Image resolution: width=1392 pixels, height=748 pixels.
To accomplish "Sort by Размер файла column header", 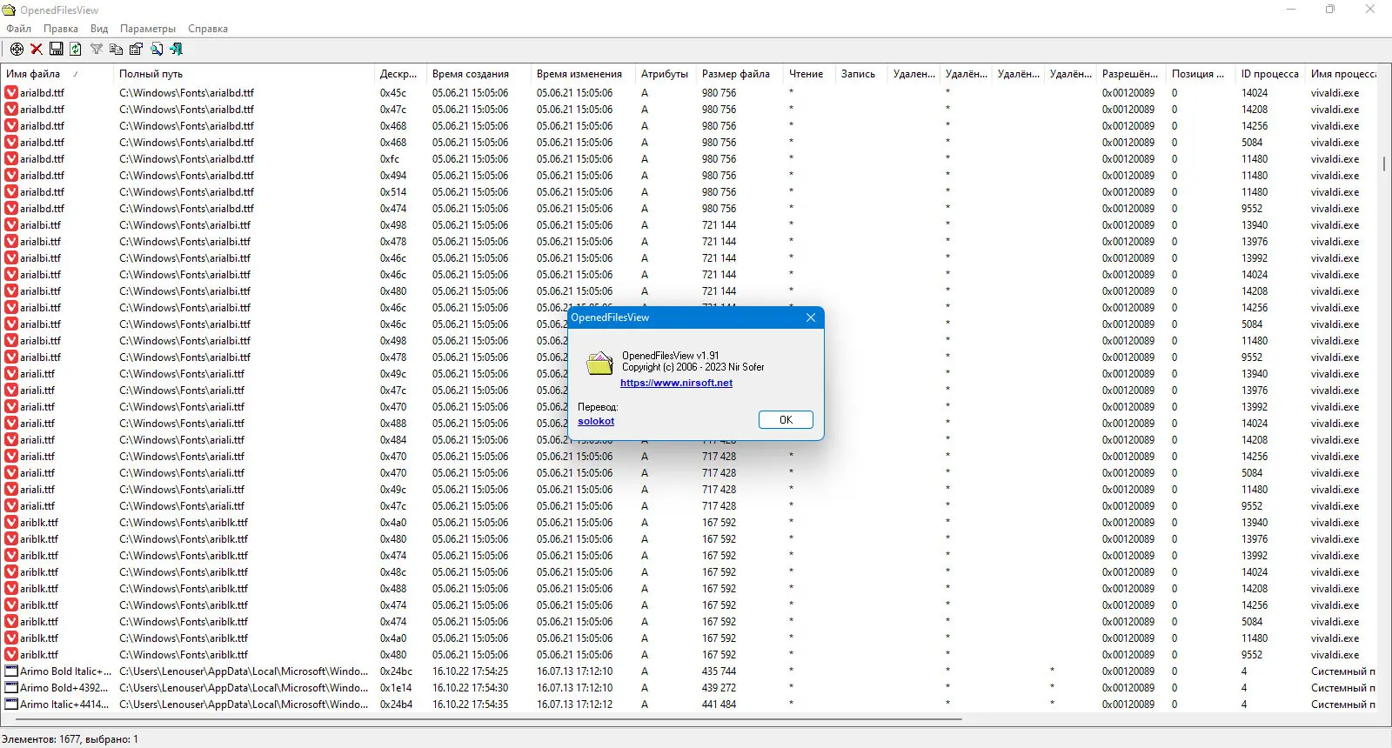I will [x=739, y=74].
